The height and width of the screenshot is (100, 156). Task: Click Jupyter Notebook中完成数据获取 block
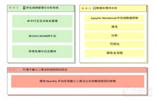[115, 18]
